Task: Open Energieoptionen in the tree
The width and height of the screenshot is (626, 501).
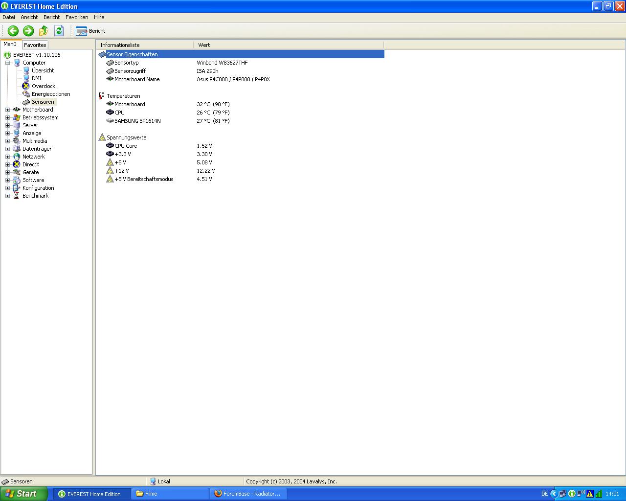Action: coord(51,94)
